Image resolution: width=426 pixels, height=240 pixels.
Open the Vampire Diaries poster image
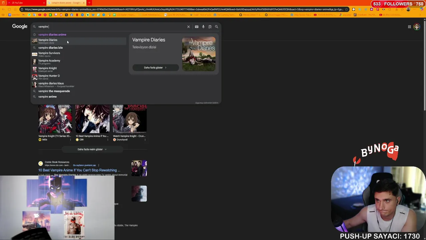(x=199, y=54)
